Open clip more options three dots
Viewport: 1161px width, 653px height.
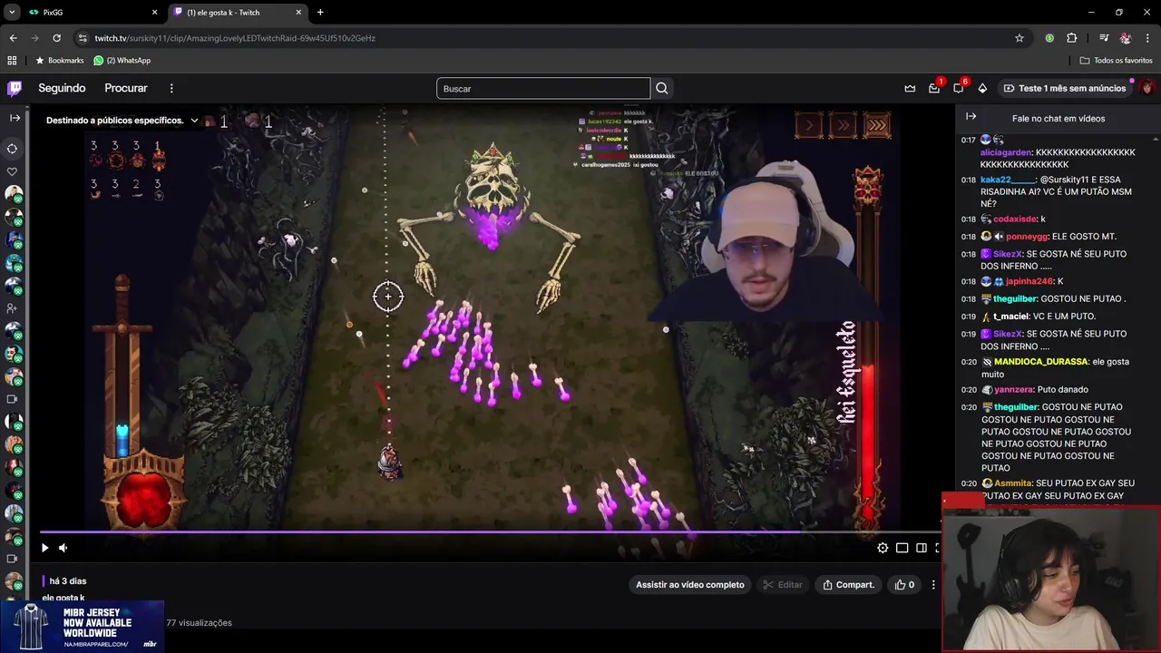point(933,585)
